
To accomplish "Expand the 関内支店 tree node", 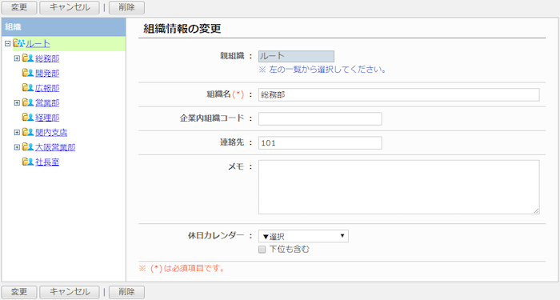I will pyautogui.click(x=17, y=133).
